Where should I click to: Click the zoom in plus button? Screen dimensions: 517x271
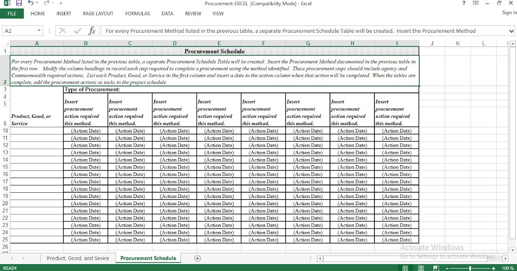493,268
